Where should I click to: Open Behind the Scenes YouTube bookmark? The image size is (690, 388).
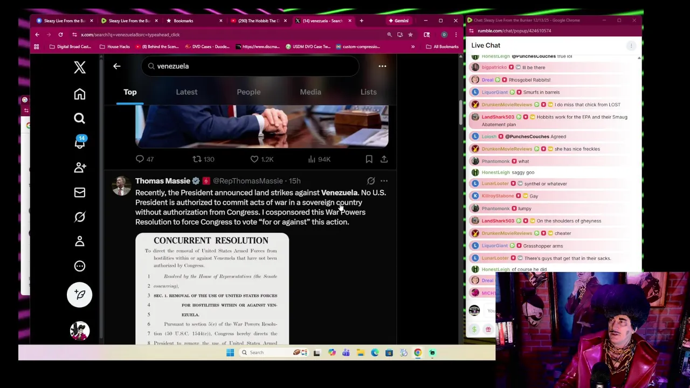(157, 47)
